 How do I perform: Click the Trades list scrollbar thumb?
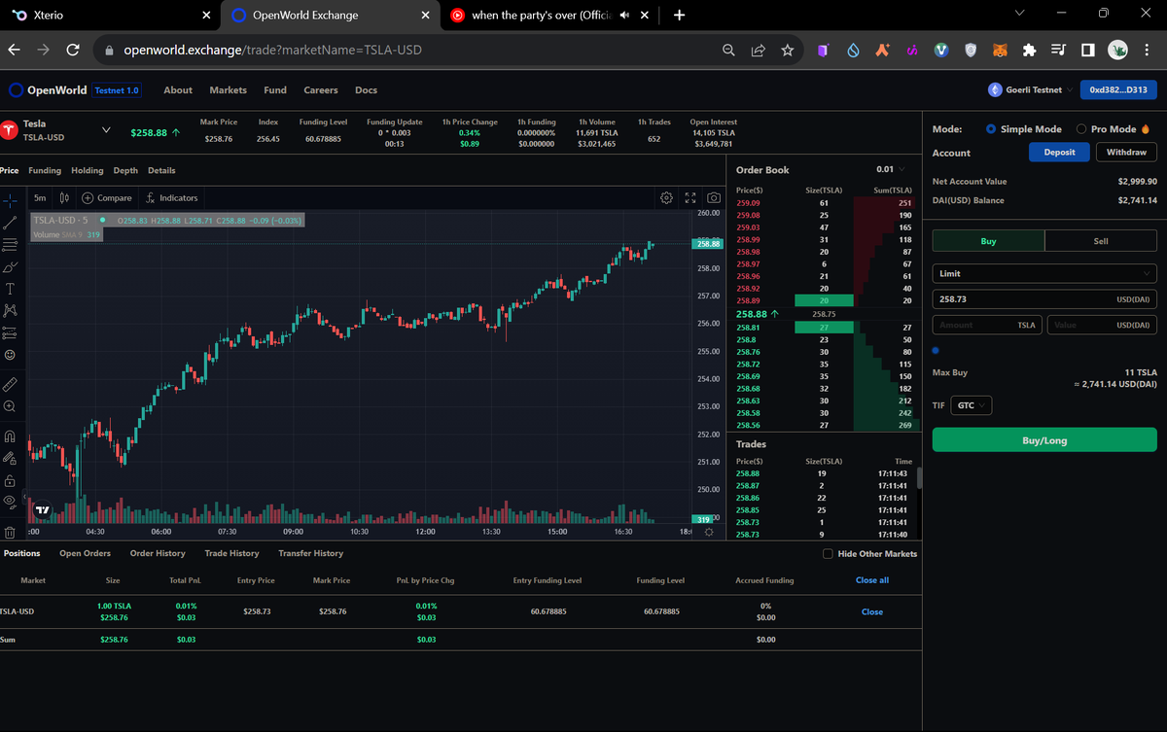(x=919, y=478)
